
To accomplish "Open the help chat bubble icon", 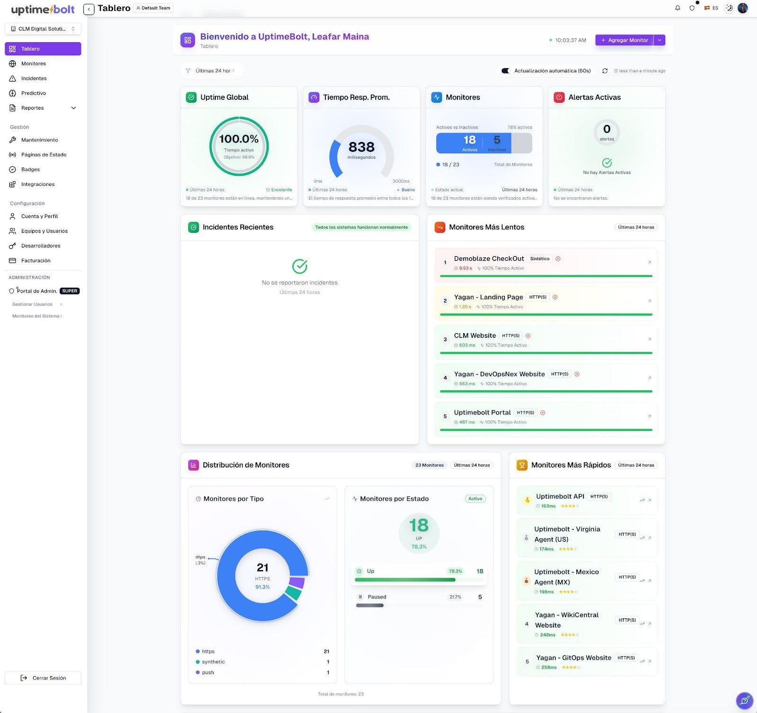I will [x=744, y=700].
